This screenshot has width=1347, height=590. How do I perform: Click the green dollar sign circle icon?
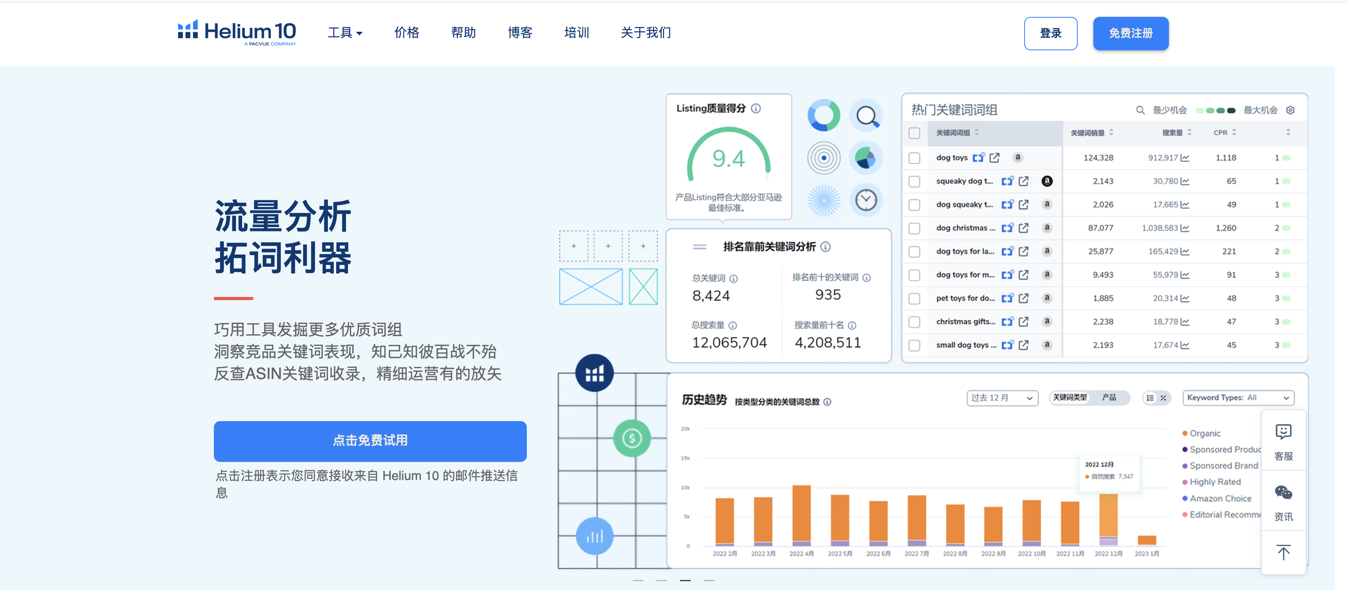632,438
